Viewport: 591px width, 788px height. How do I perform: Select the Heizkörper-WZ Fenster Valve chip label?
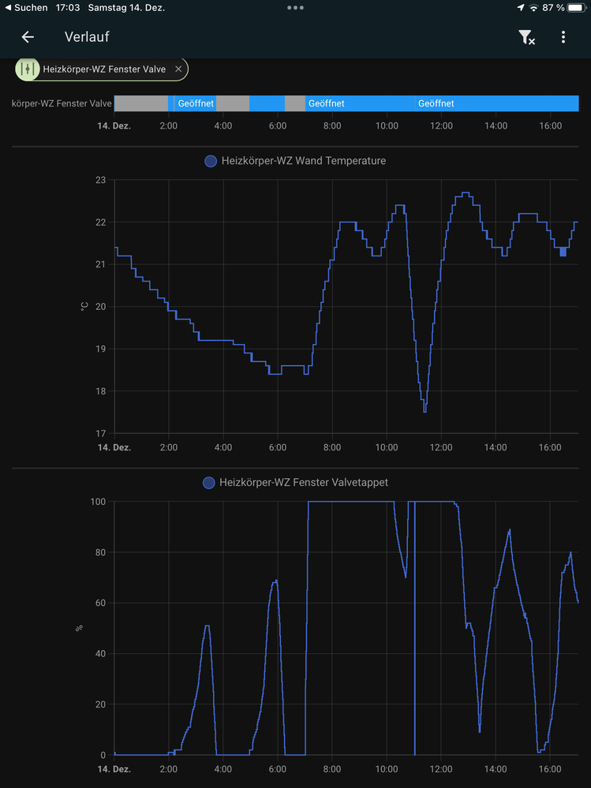[104, 69]
